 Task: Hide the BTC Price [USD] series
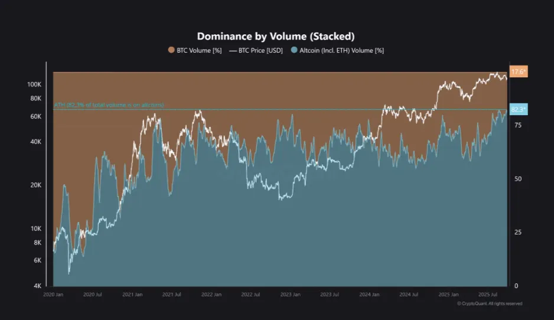(x=260, y=51)
